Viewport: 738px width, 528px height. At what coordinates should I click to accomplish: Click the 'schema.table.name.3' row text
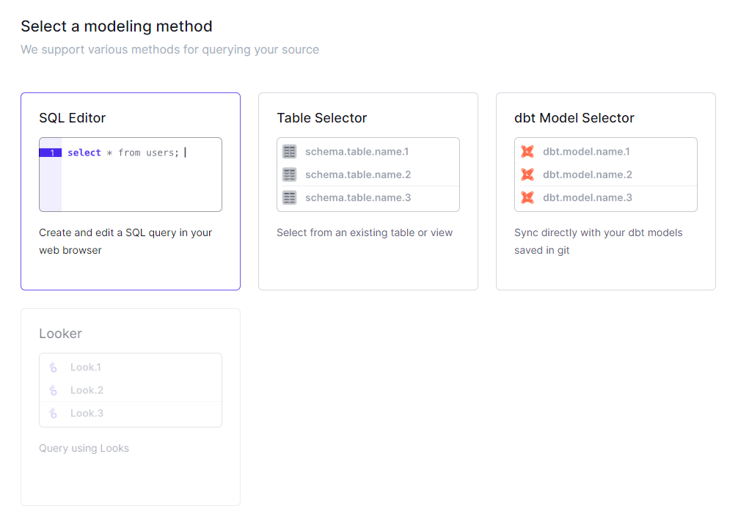(x=358, y=198)
